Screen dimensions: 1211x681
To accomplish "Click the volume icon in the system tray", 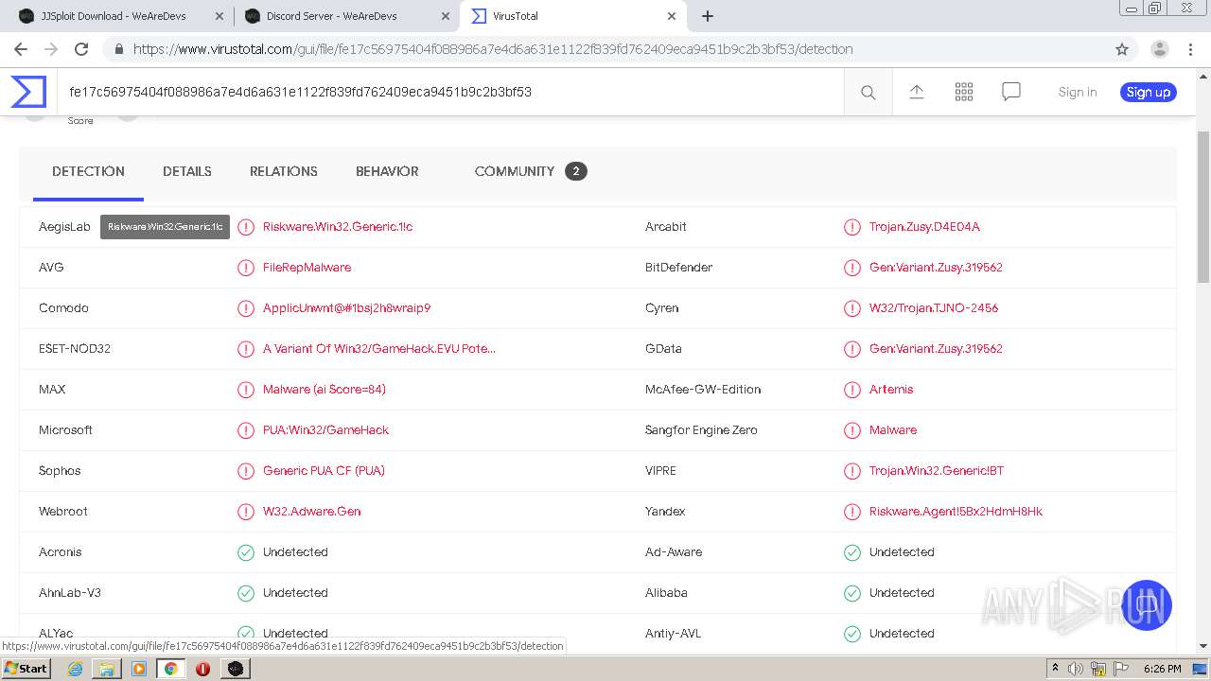I will pos(1075,669).
